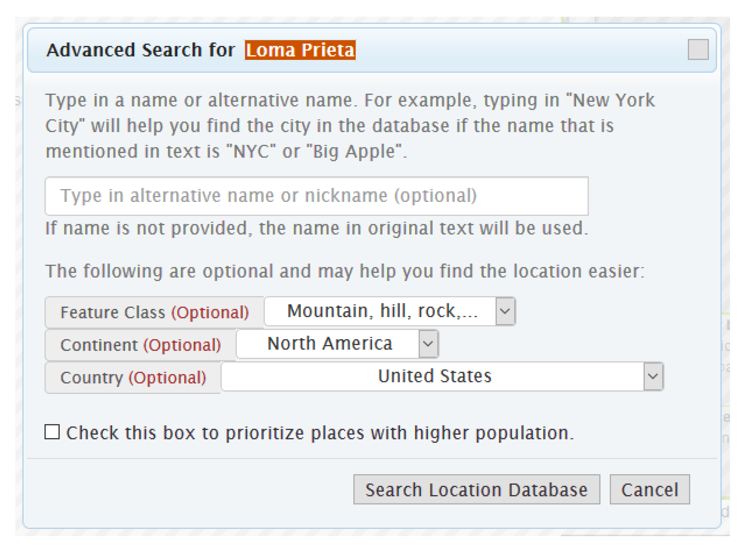Click the highlighted "Loma Prieta" place name

pos(300,50)
